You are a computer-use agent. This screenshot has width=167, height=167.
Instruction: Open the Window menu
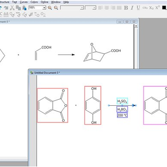click(56, 2)
